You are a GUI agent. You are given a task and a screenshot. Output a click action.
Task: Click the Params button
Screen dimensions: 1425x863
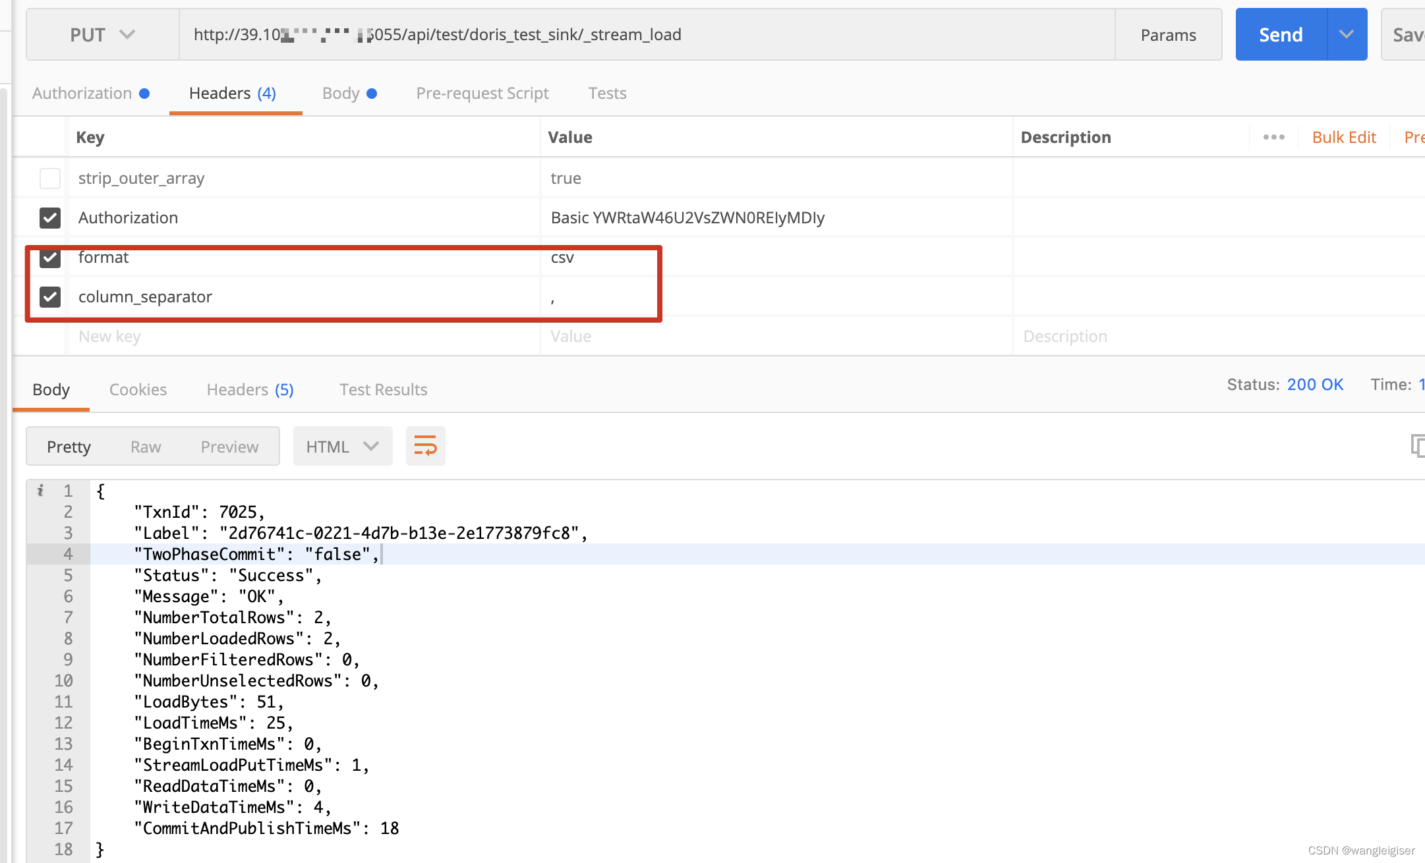tap(1168, 35)
